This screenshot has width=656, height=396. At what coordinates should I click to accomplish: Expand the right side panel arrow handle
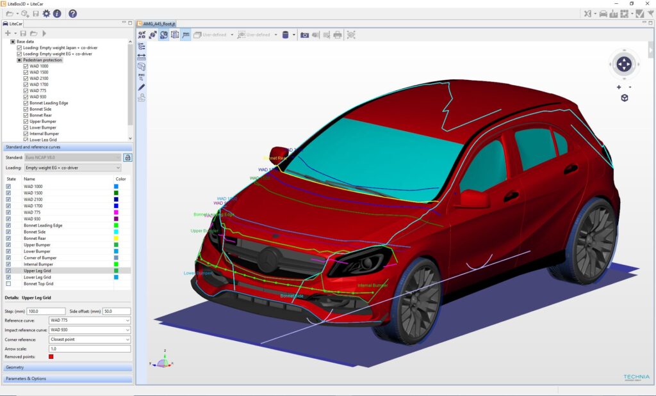click(651, 50)
